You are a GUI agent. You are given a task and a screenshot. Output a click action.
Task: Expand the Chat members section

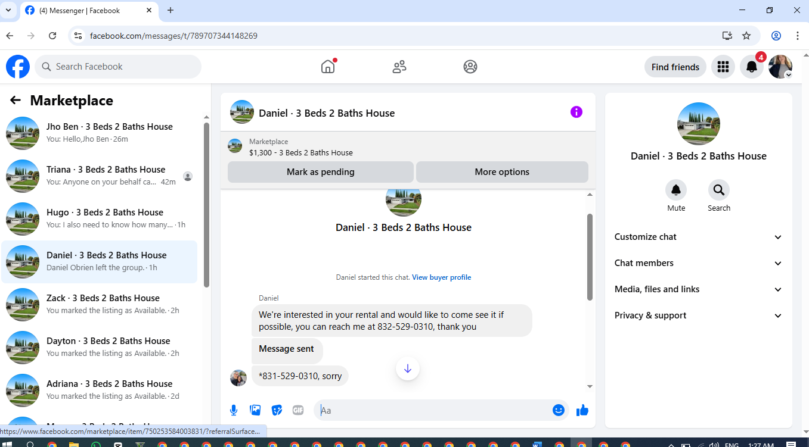click(x=698, y=263)
